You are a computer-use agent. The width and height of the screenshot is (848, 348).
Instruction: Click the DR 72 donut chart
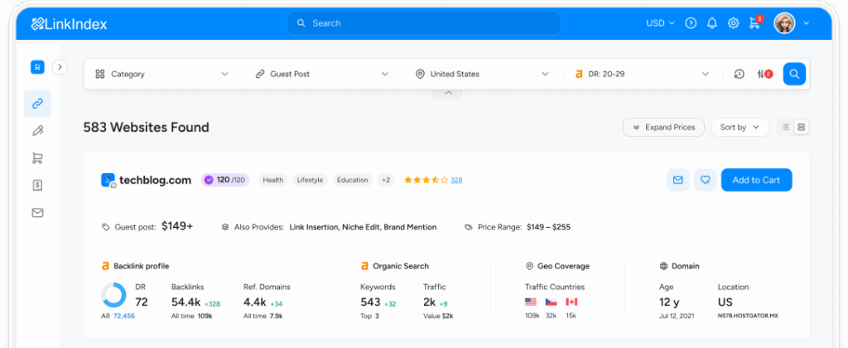[113, 295]
